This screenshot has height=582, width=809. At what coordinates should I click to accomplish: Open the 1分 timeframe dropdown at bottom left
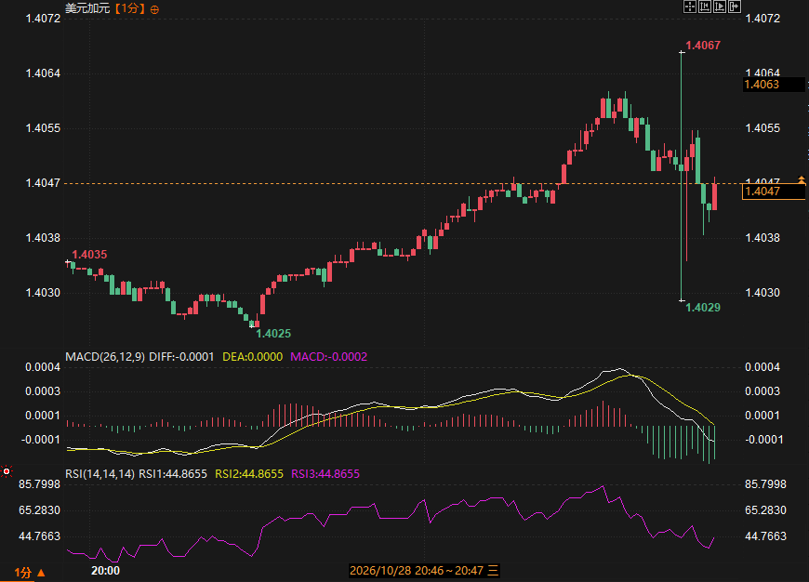(30, 572)
